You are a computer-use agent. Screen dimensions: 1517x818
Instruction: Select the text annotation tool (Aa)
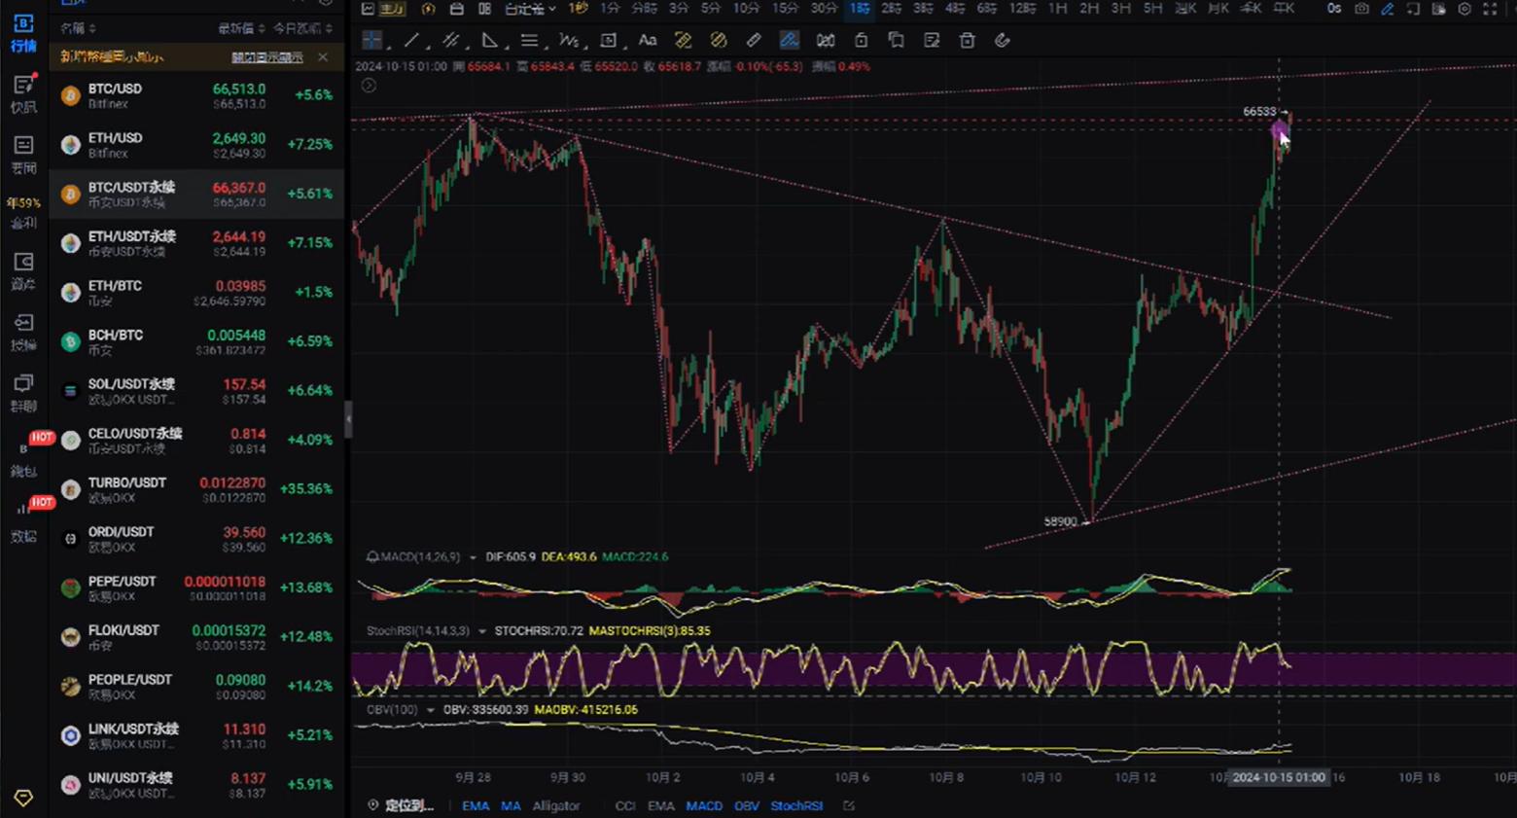click(647, 41)
